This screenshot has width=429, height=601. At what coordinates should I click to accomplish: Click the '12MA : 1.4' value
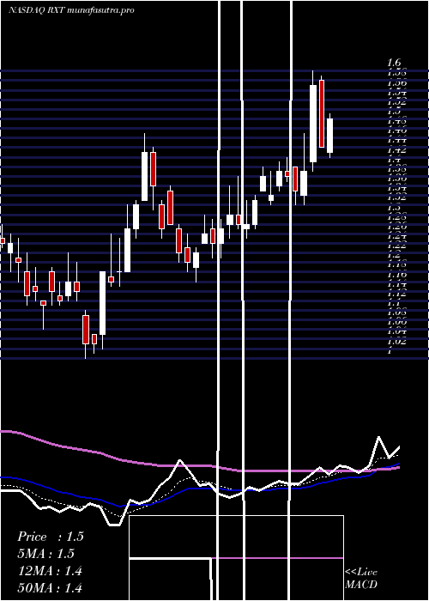[50, 571]
